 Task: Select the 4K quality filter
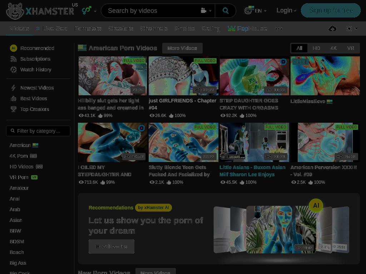(333, 48)
